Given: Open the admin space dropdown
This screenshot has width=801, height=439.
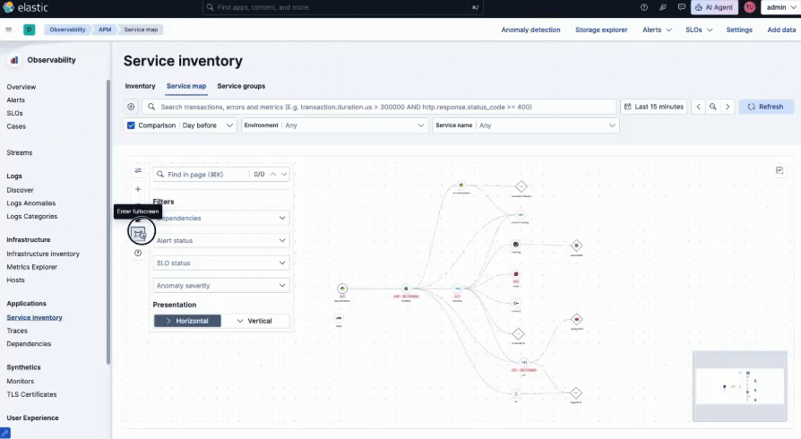Looking at the screenshot, I should tap(780, 7).
